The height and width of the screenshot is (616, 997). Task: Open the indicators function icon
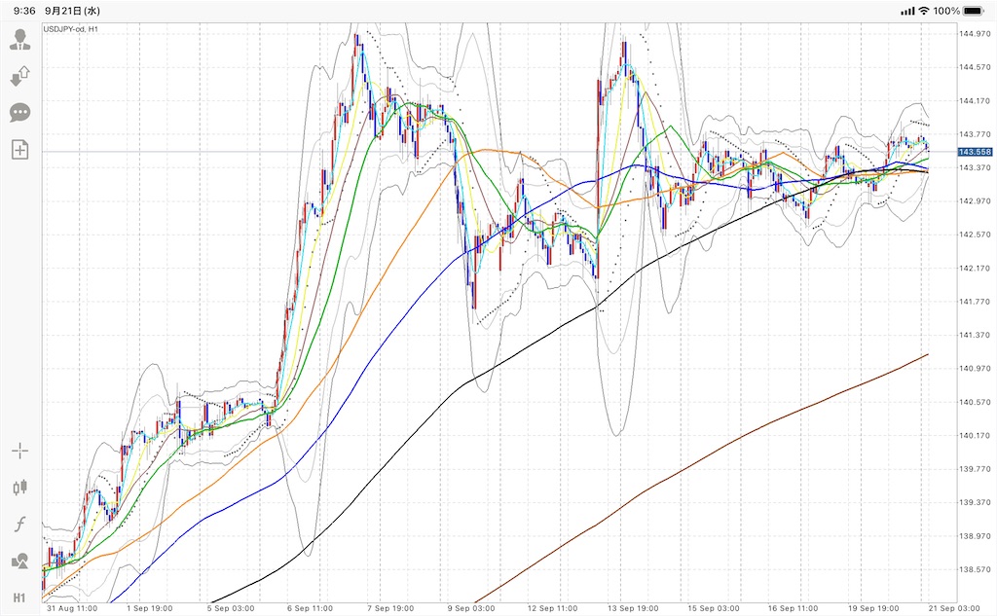[x=19, y=524]
